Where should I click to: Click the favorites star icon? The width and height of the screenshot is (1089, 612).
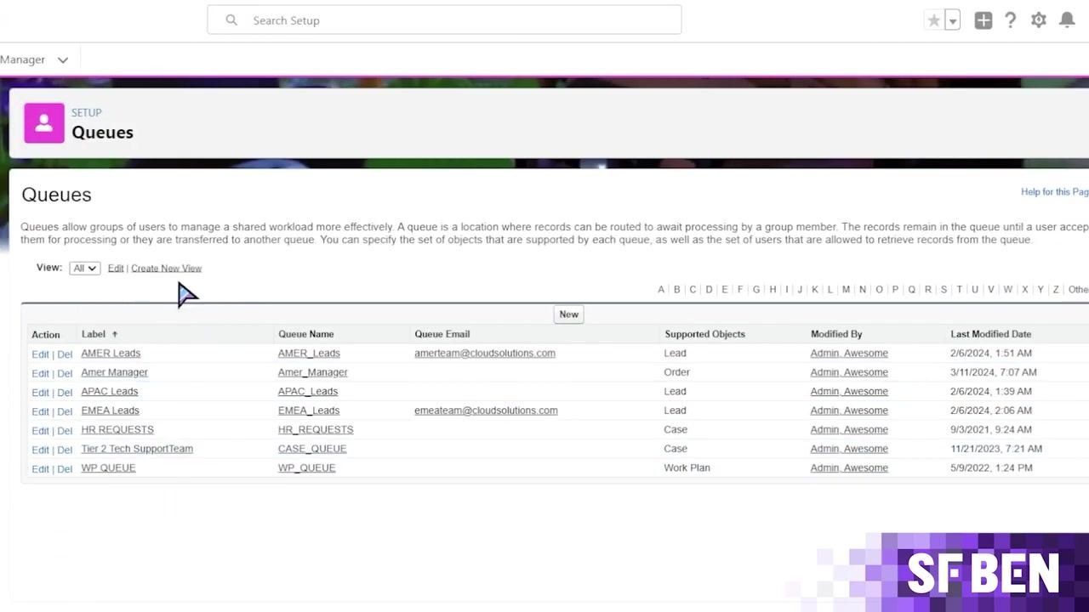(x=934, y=20)
